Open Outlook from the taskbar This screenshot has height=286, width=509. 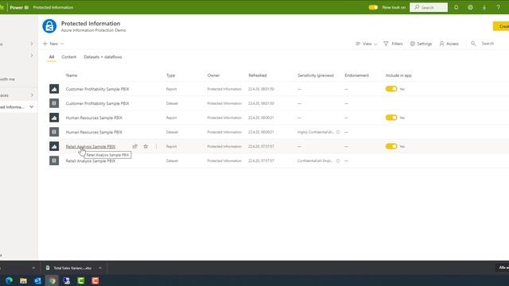point(37,280)
